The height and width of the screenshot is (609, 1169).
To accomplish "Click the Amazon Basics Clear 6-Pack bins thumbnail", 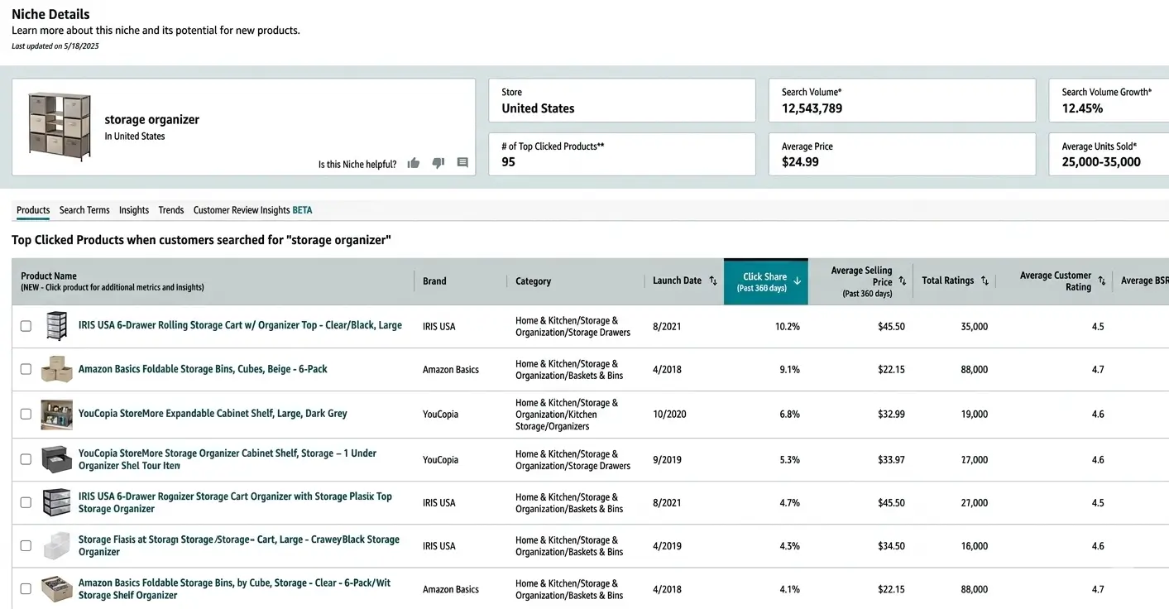I will [56, 589].
